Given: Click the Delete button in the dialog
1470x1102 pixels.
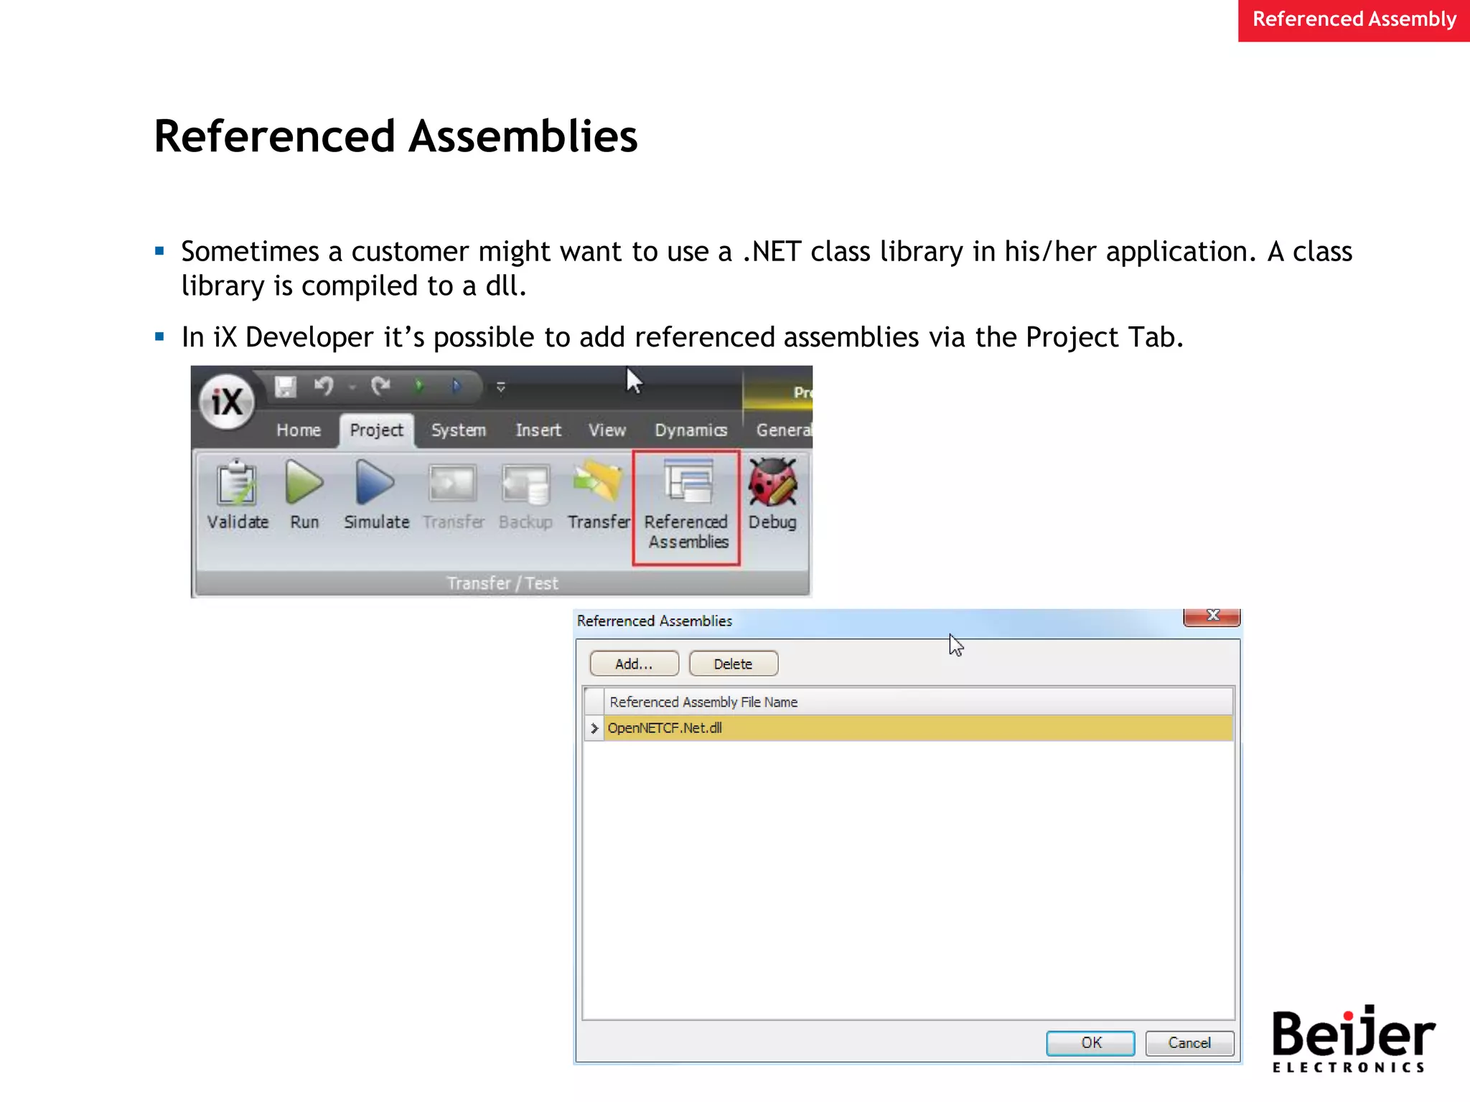Looking at the screenshot, I should coord(733,664).
